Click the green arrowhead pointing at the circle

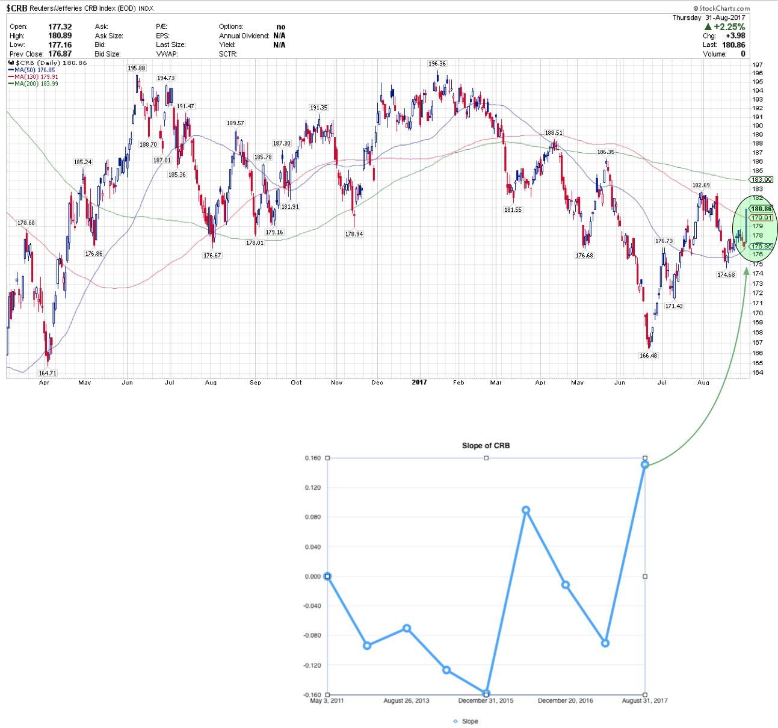coord(747,272)
